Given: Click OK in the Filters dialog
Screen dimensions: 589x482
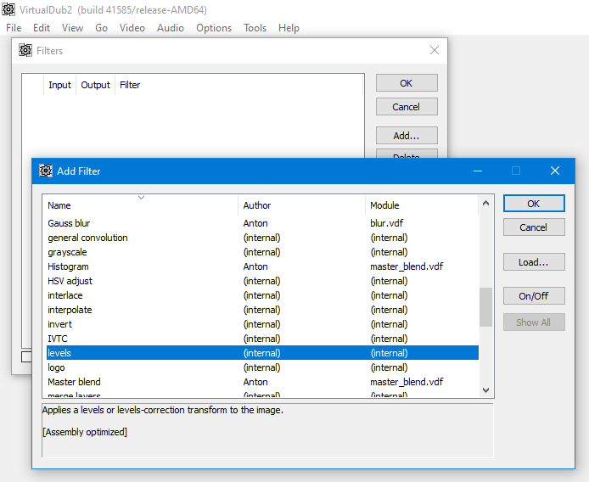Looking at the screenshot, I should (x=407, y=83).
